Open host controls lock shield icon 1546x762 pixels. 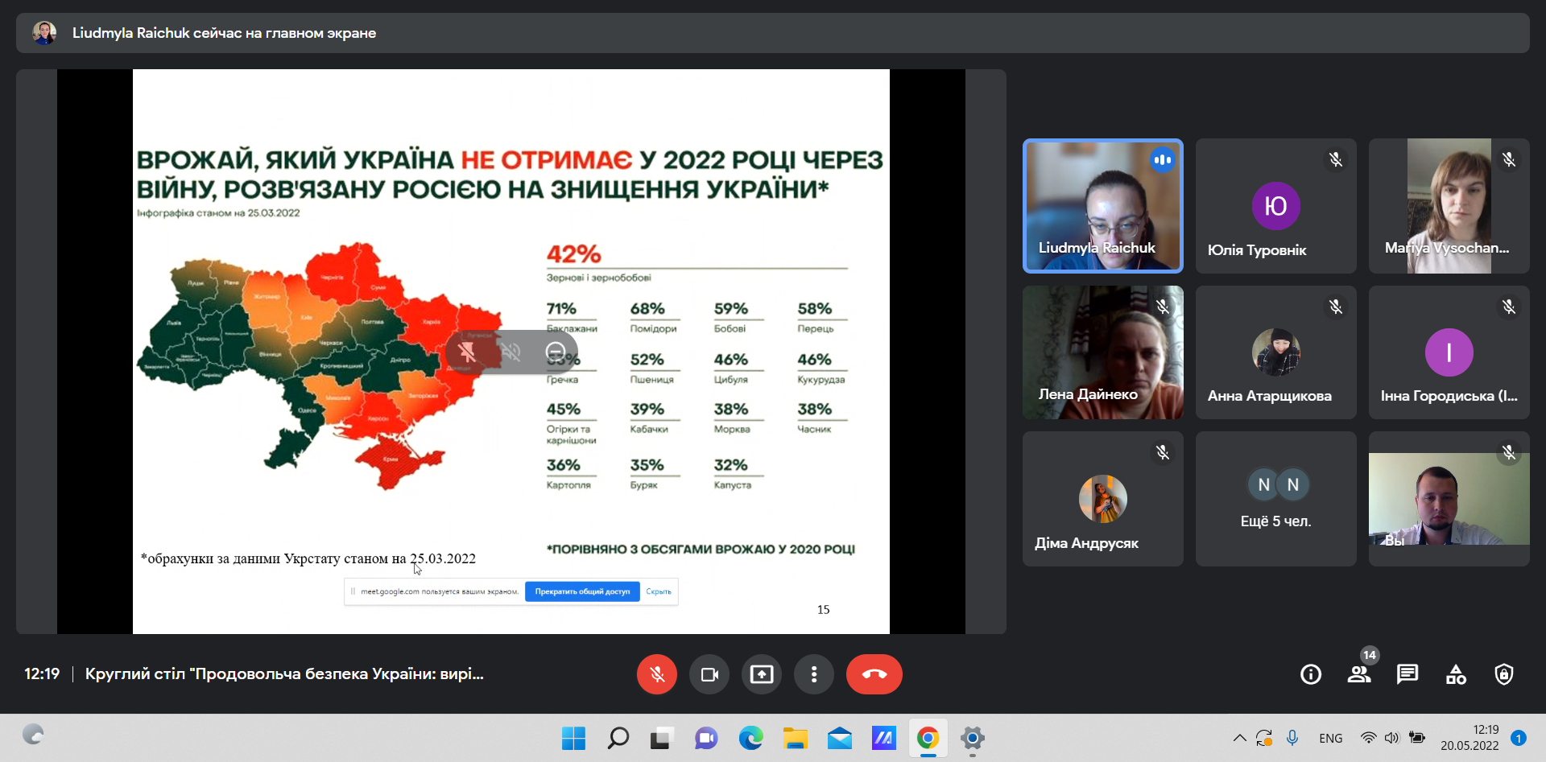pos(1503,674)
